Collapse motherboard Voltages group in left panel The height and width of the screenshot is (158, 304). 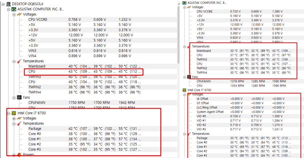tap(14, 15)
